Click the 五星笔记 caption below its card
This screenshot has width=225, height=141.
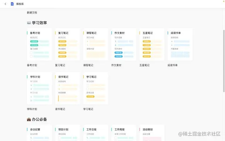(144, 65)
